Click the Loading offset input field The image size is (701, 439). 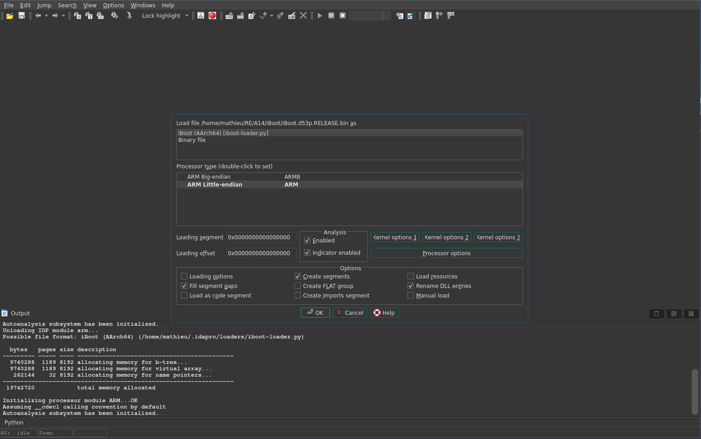pyautogui.click(x=261, y=253)
